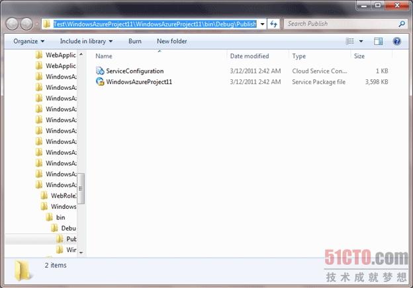
Task: Sort by the Name column header
Action: click(104, 56)
